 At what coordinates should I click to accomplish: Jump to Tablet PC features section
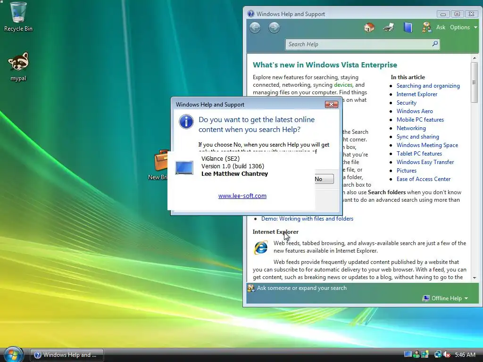419,154
